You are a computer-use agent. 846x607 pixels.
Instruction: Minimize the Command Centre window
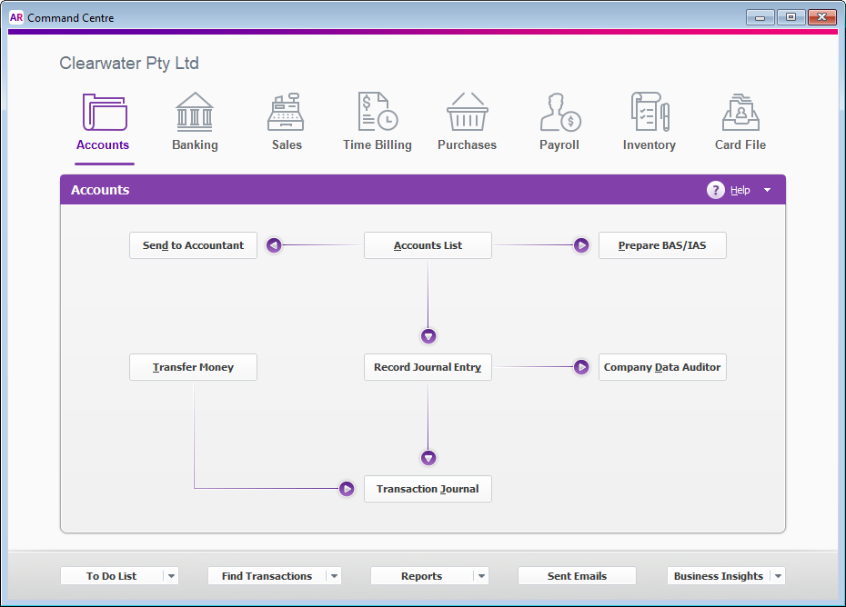point(760,17)
